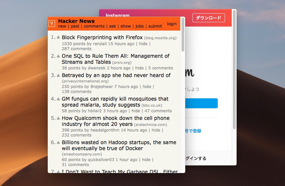This screenshot has width=285, height=186.
Task: Open the 287 comments thread
Action: click(x=77, y=48)
